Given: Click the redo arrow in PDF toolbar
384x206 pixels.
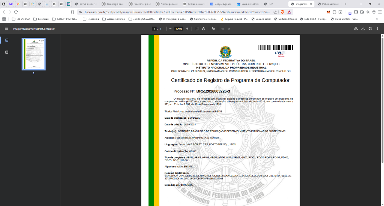Looking at the screenshot, I should [229, 28].
